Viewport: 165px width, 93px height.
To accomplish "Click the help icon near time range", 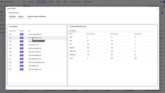I will (x=163, y=6).
